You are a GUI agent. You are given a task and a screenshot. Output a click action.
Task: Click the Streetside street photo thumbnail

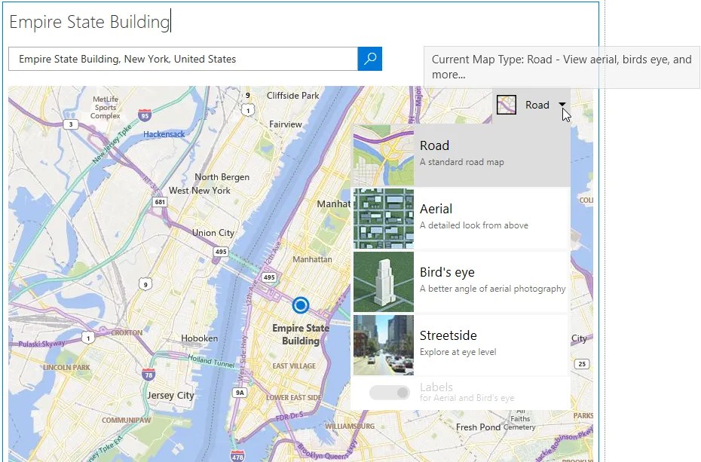click(x=384, y=345)
